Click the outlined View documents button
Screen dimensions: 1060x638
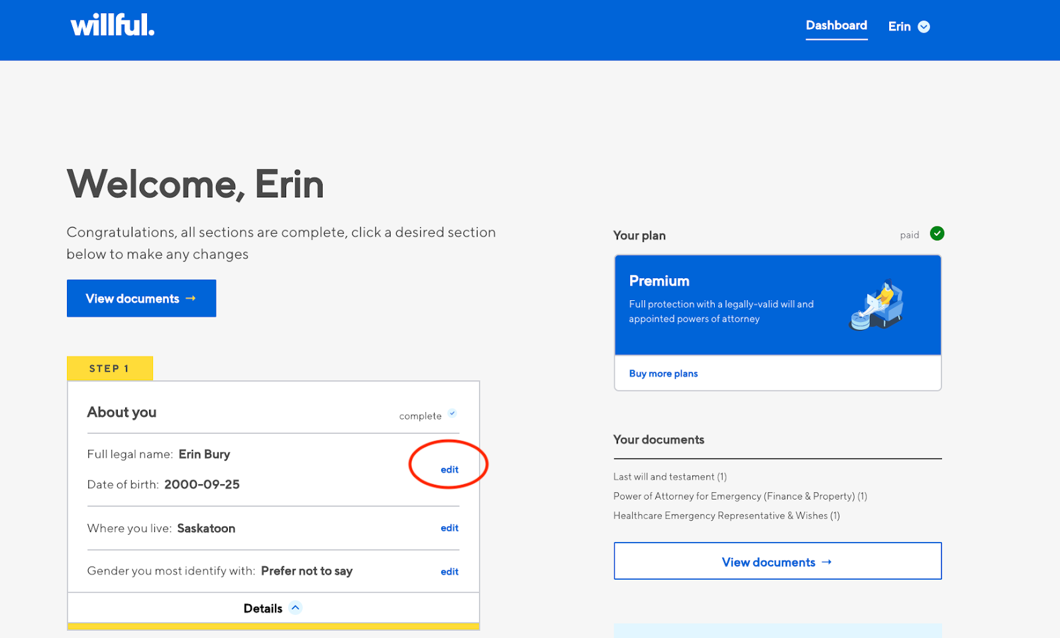777,562
